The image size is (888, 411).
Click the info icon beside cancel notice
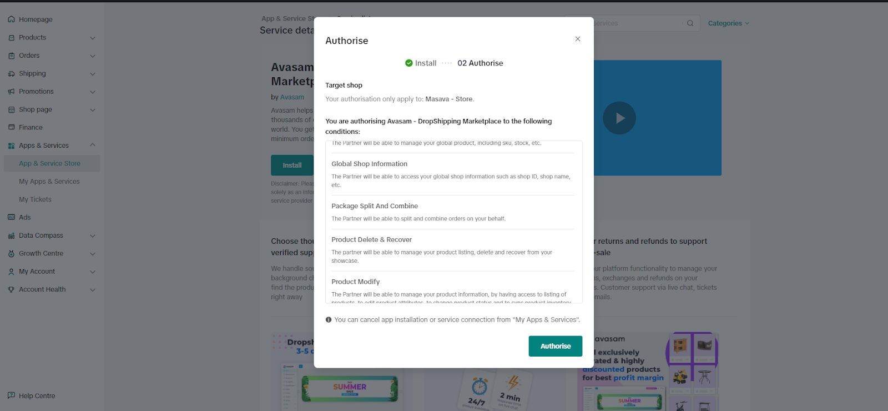pyautogui.click(x=329, y=320)
